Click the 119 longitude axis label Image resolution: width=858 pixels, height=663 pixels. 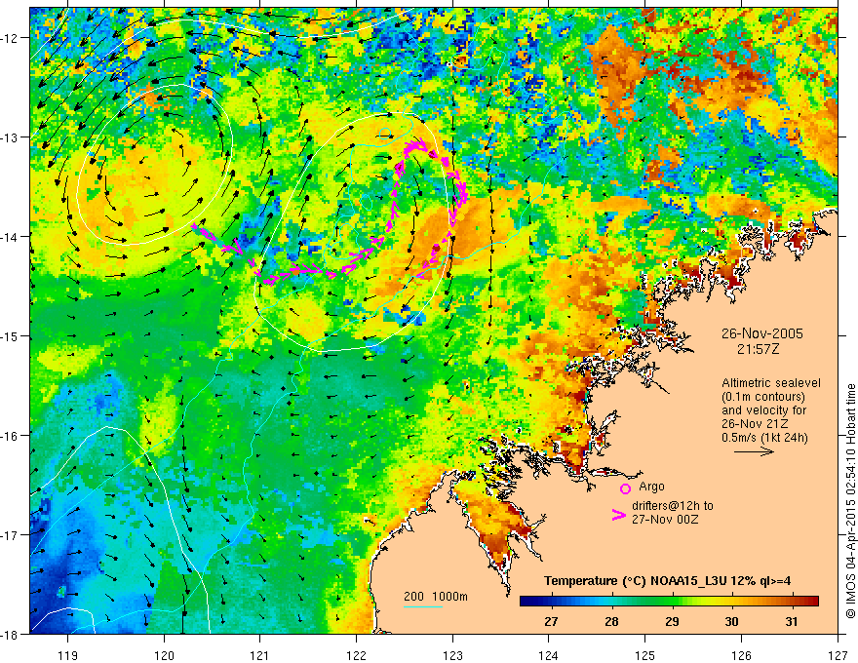tap(68, 655)
